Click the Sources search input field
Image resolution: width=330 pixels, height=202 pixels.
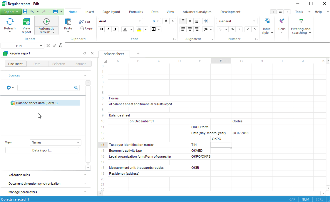pyautogui.click(x=46, y=88)
